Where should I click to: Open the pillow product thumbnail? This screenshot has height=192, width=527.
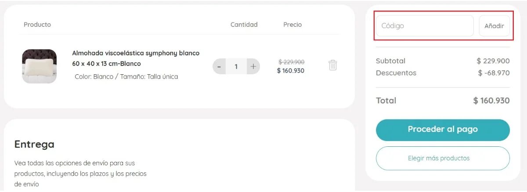point(40,66)
